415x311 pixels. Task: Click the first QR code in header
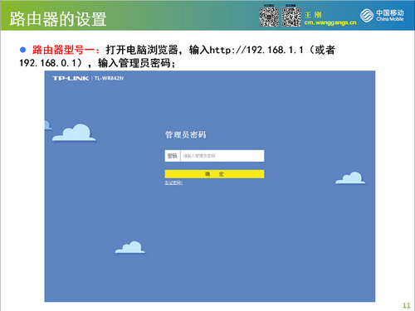click(x=269, y=17)
